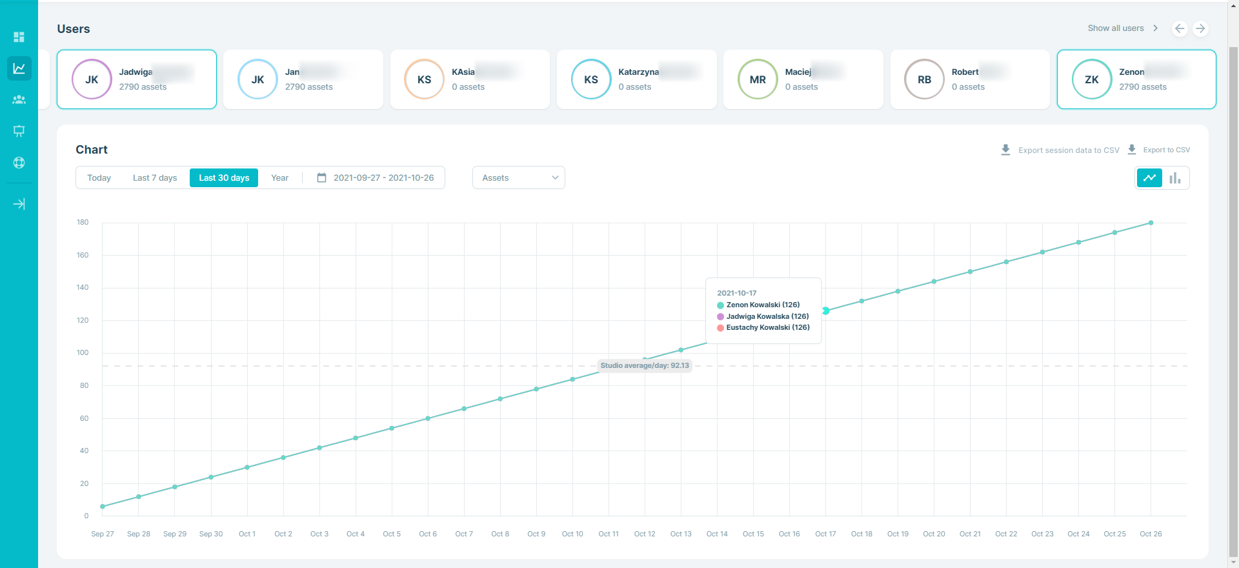Go to next users with right arrow
The image size is (1239, 568).
[1200, 28]
